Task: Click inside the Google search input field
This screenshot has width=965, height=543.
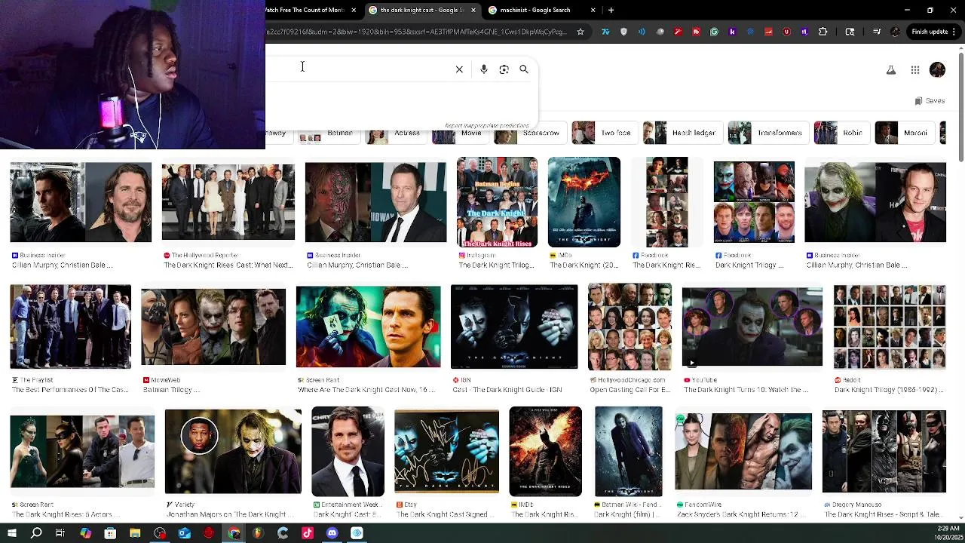Action: (358, 69)
